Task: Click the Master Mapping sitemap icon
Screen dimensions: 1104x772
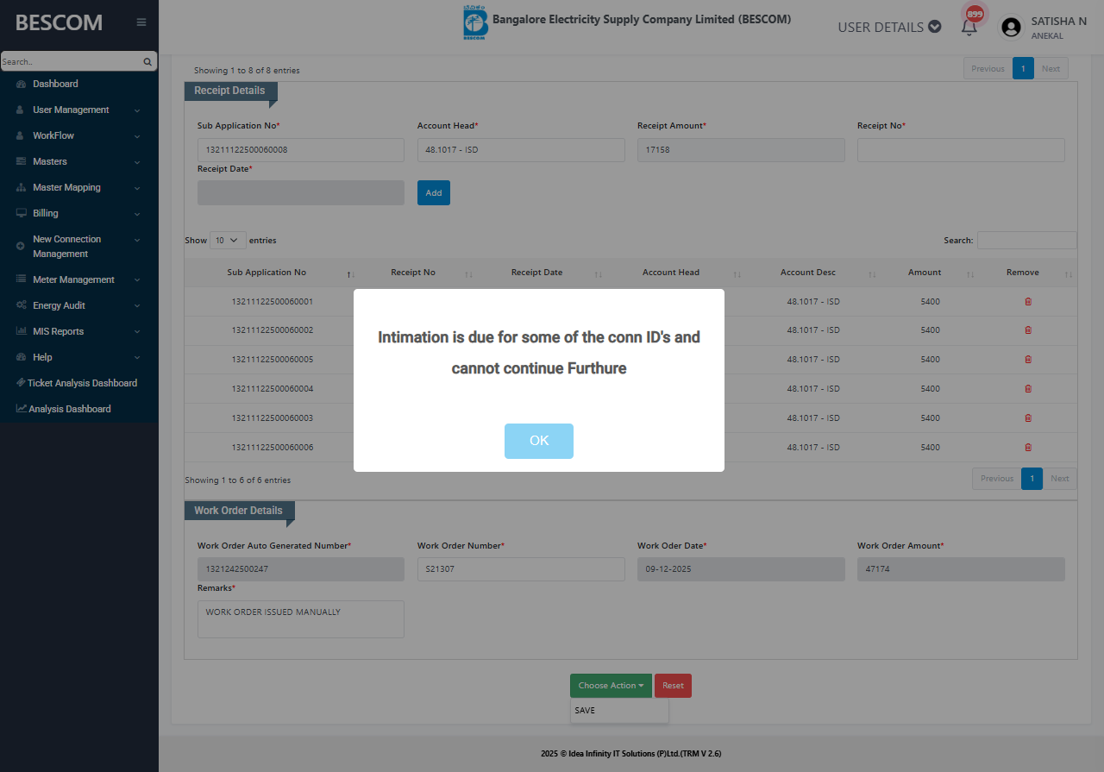Action: (21, 187)
